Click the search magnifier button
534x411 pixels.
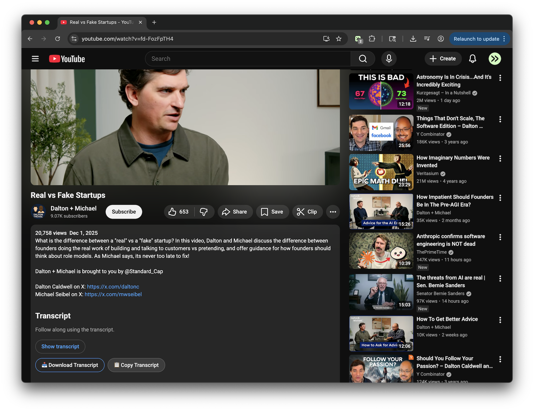[x=363, y=59]
